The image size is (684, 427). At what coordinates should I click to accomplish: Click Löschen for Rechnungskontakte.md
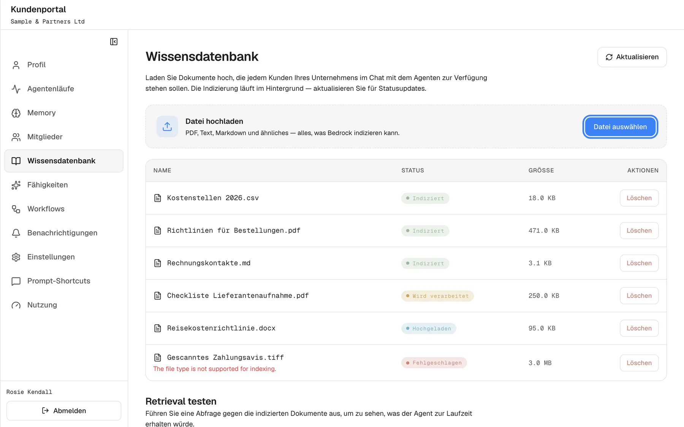[x=639, y=263]
